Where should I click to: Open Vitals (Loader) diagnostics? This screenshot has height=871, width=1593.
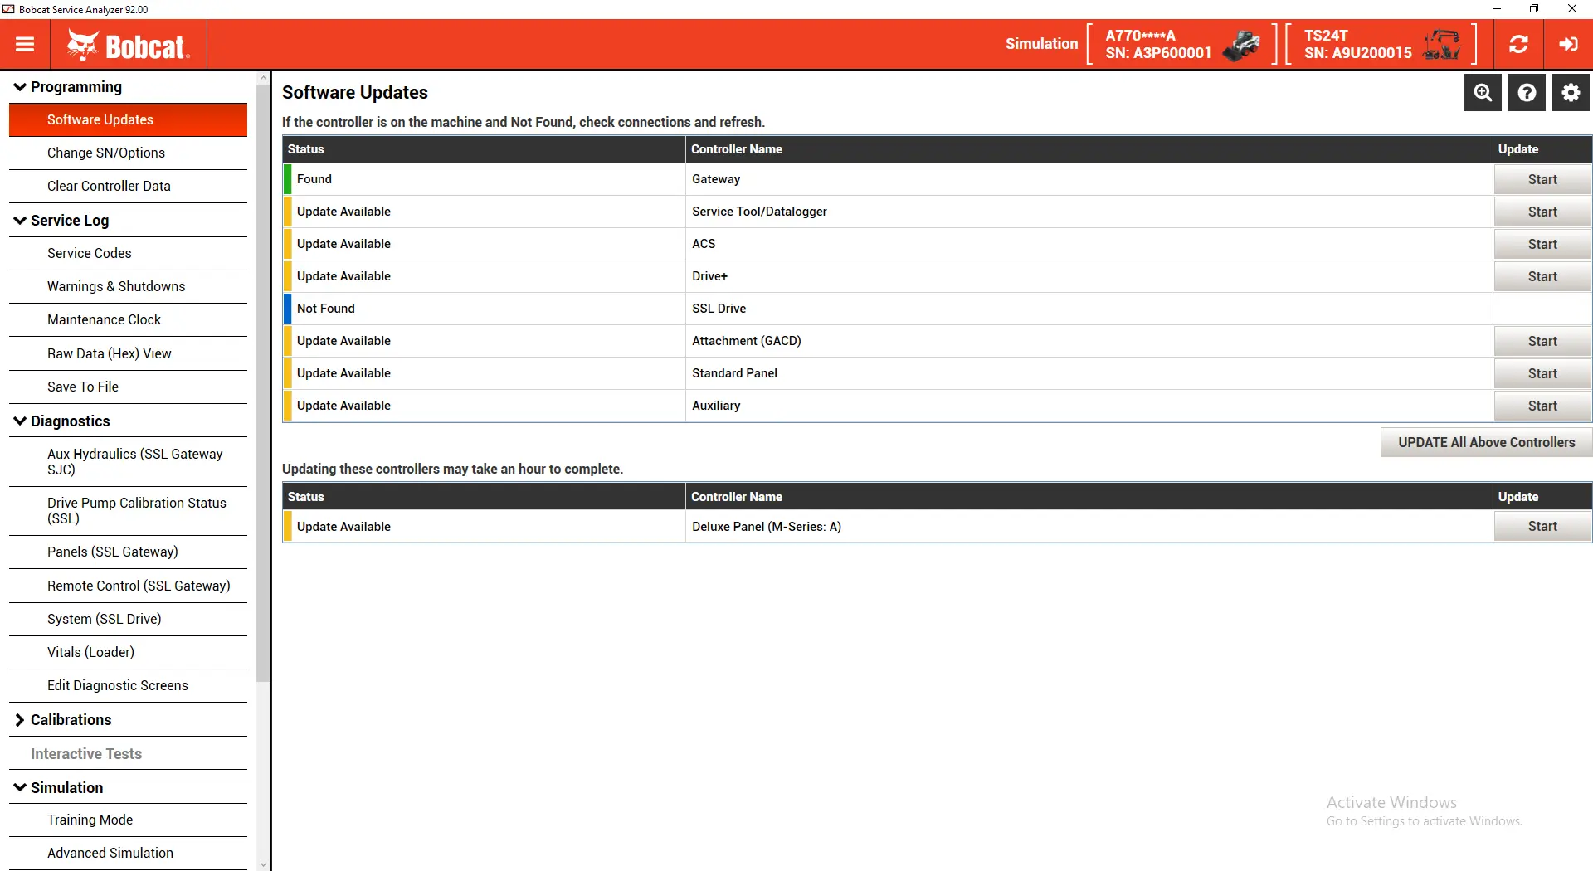point(128,652)
